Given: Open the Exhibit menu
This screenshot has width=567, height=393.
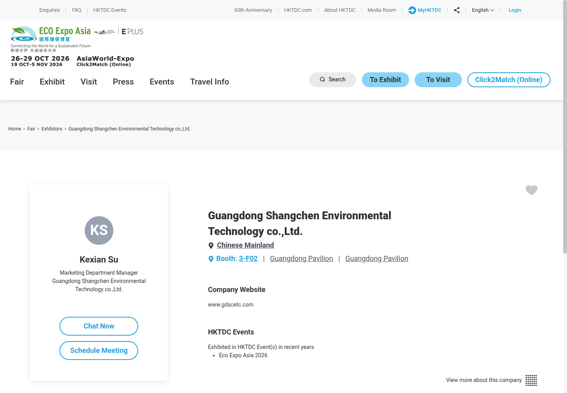Looking at the screenshot, I should [x=52, y=82].
